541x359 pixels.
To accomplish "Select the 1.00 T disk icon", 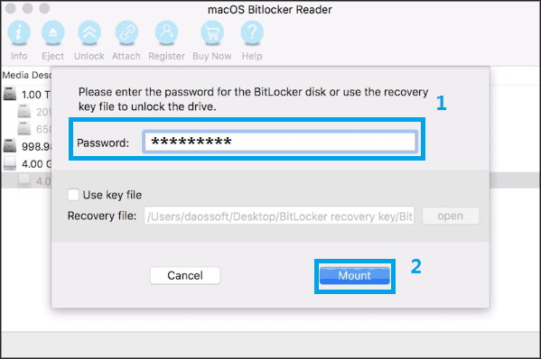I will coord(10,94).
